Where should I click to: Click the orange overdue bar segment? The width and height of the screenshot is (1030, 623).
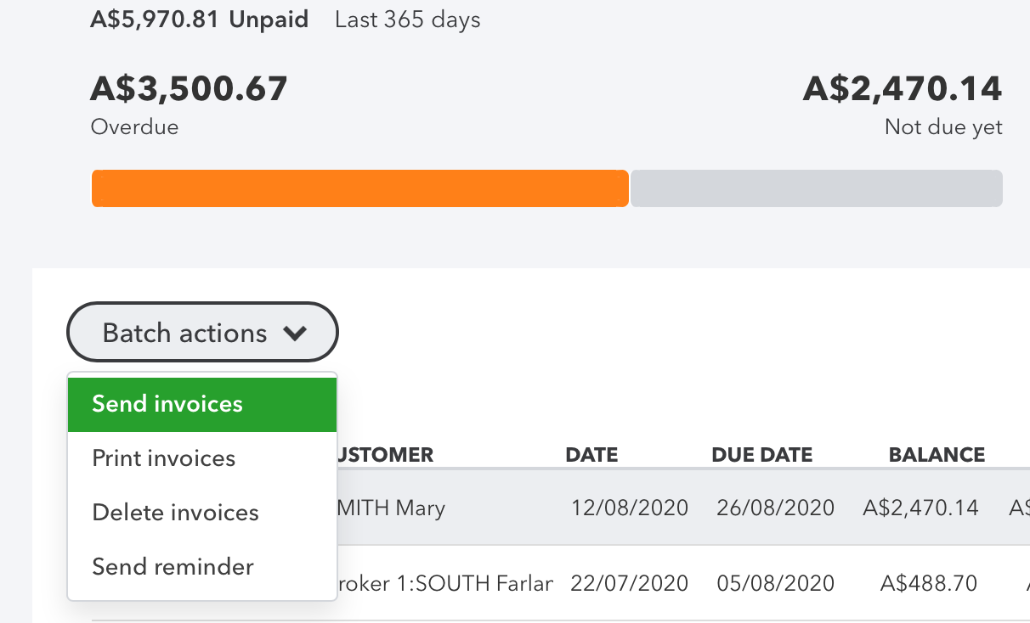point(359,188)
